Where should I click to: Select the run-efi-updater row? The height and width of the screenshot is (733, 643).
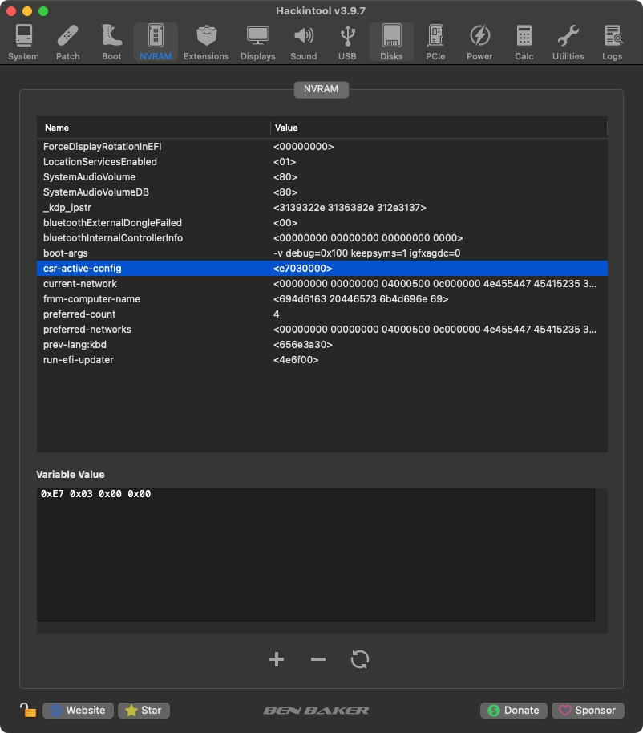pos(322,359)
